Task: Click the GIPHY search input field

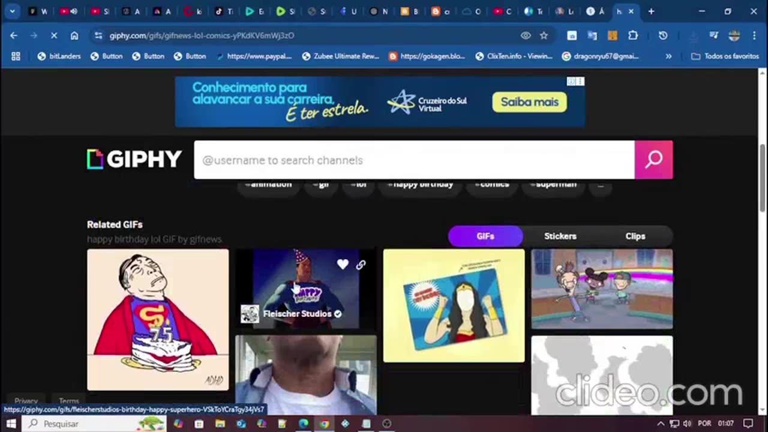Action: pyautogui.click(x=414, y=160)
